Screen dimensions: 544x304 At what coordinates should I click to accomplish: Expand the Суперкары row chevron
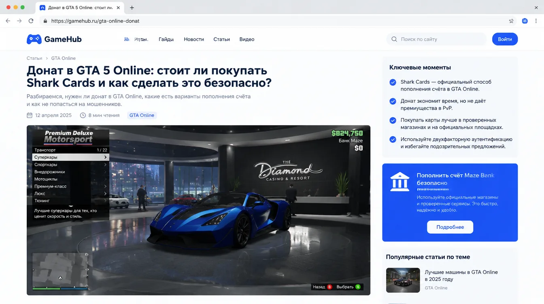(105, 157)
